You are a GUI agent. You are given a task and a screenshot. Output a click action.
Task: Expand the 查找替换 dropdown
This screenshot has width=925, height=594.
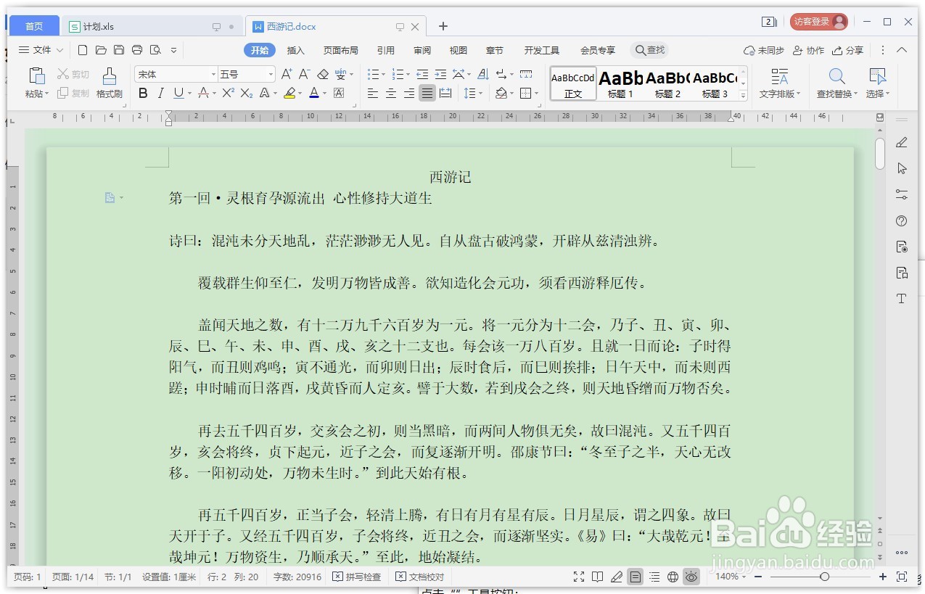856,94
